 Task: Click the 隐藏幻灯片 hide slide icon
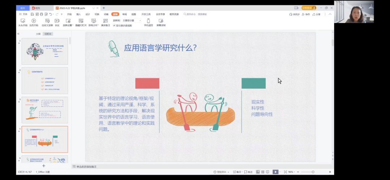[x=81, y=21]
